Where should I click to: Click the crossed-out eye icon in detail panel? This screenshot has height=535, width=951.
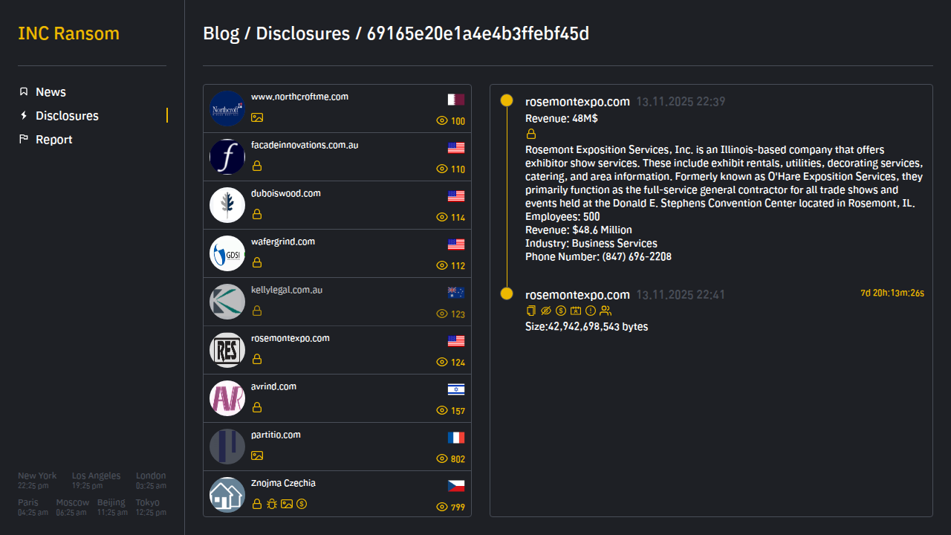[546, 311]
